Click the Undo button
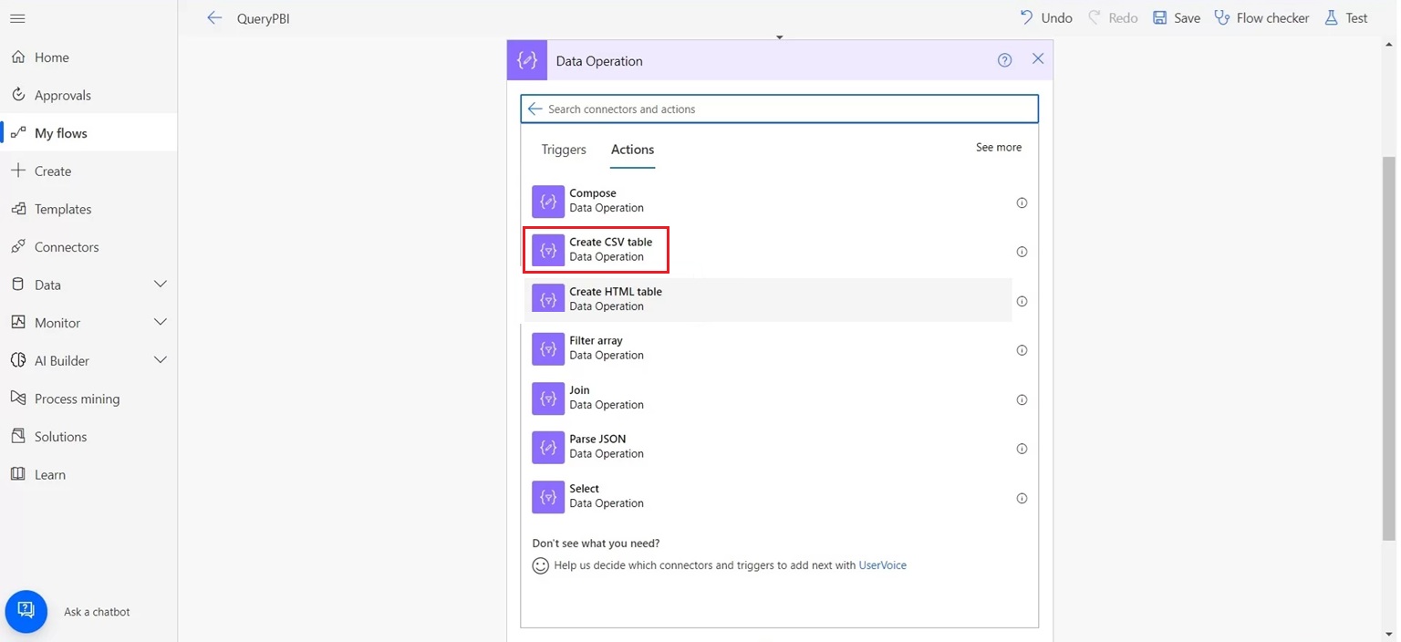Viewport: 1401px width, 642px height. pyautogui.click(x=1046, y=18)
